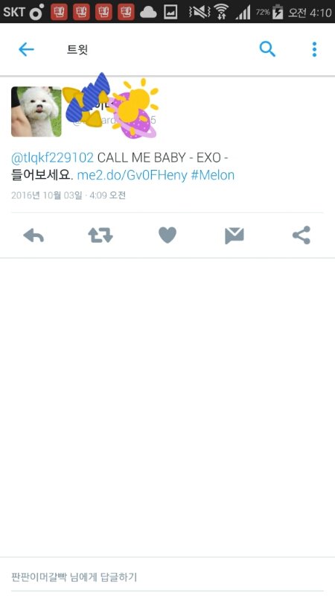Image resolution: width=335 pixels, height=596 pixels.
Task: Tap the 트윗 title in header
Action: pyautogui.click(x=77, y=50)
